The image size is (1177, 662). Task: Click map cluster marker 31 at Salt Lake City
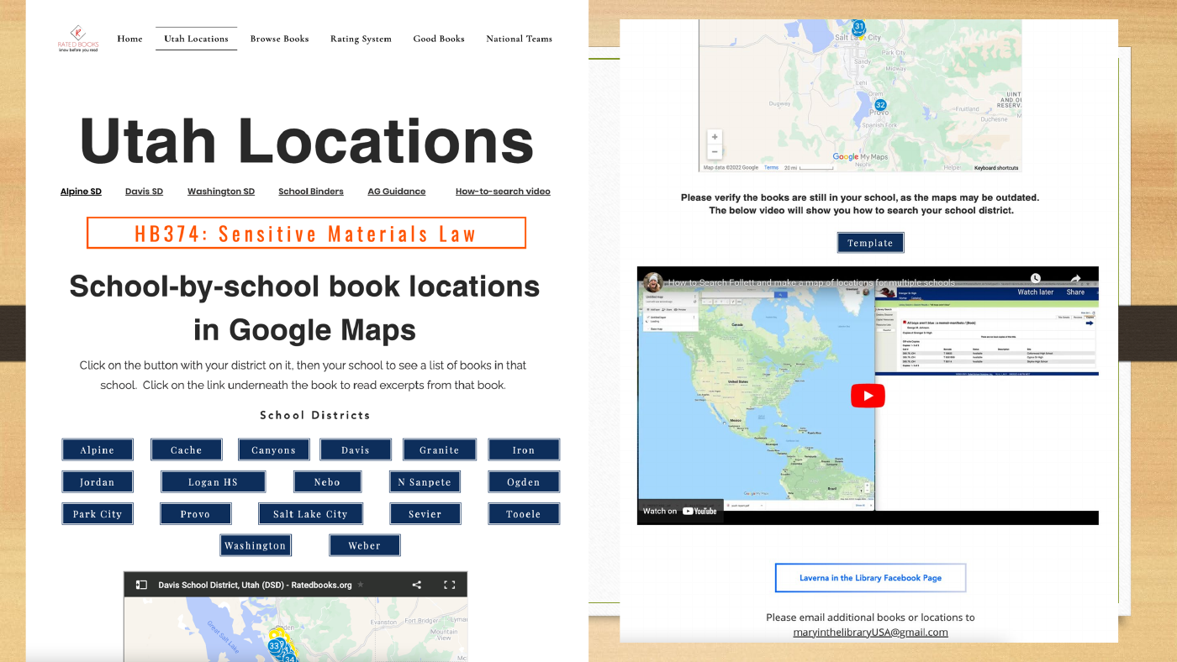tap(858, 27)
